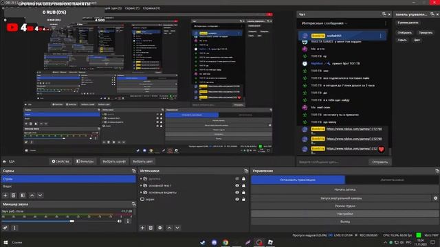Image resolution: width=440 pixels, height=247 pixels.
Task: Expand the основные виджеты group
Action: (x=141, y=192)
